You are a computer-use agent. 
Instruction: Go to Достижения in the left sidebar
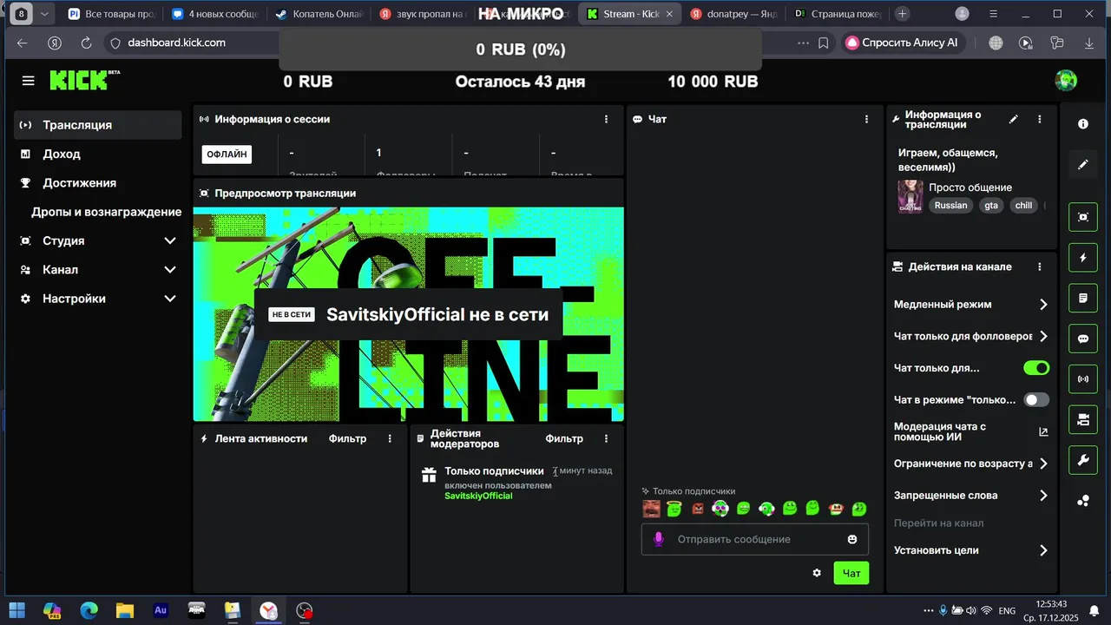(98, 183)
